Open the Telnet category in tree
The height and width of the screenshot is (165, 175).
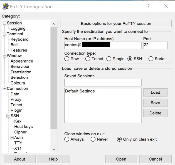(16, 105)
